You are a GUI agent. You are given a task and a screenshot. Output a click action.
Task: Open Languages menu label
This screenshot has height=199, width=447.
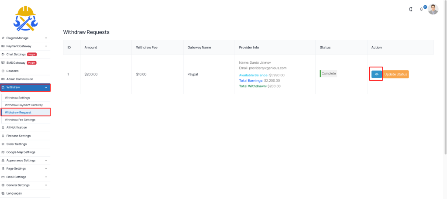pyautogui.click(x=14, y=193)
